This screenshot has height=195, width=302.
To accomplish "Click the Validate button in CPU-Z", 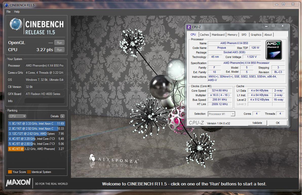I will click(x=257, y=123).
